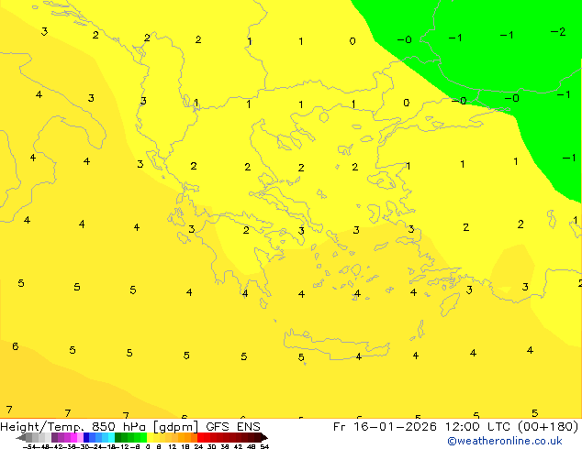Select the -2 temperature value on the map

click(x=558, y=32)
